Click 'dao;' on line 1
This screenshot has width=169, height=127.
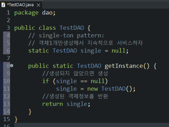(x=49, y=12)
